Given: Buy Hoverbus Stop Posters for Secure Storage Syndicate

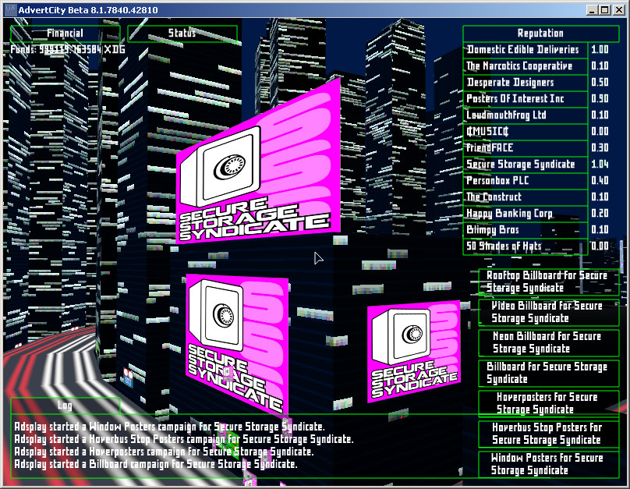Looking at the screenshot, I should point(548,432).
